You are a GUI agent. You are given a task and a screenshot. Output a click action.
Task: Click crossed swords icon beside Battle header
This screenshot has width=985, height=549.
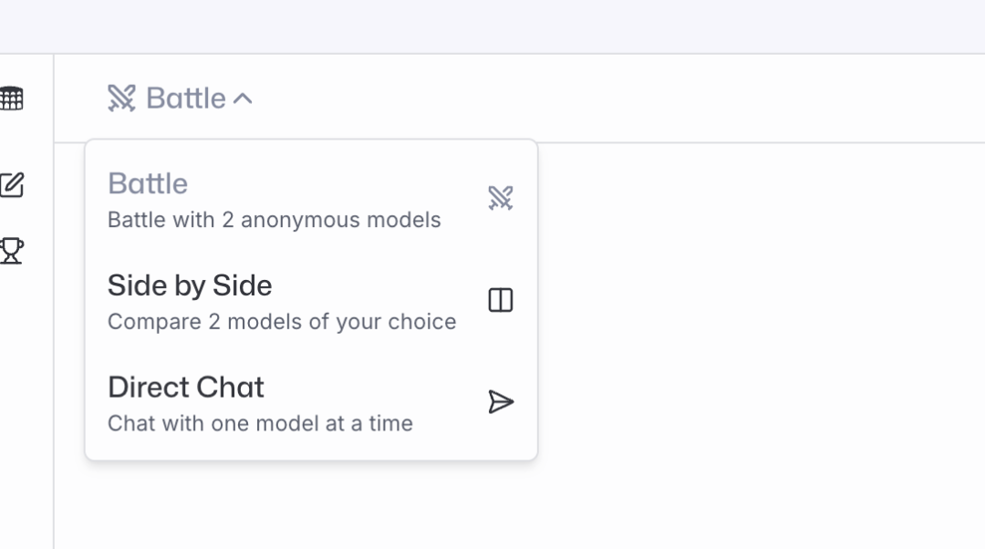(x=121, y=98)
